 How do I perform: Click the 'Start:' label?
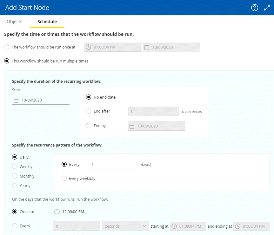pos(17,90)
